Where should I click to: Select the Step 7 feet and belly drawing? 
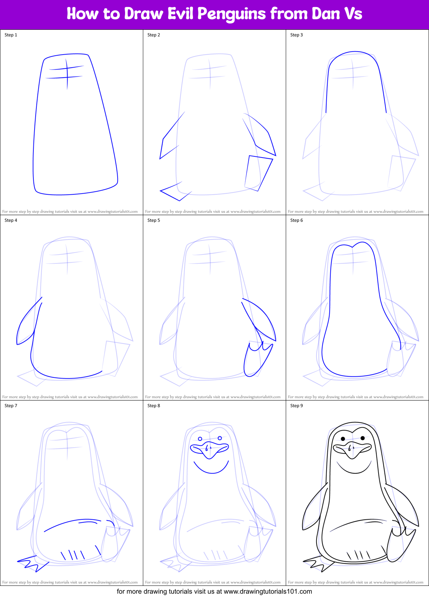(x=74, y=497)
